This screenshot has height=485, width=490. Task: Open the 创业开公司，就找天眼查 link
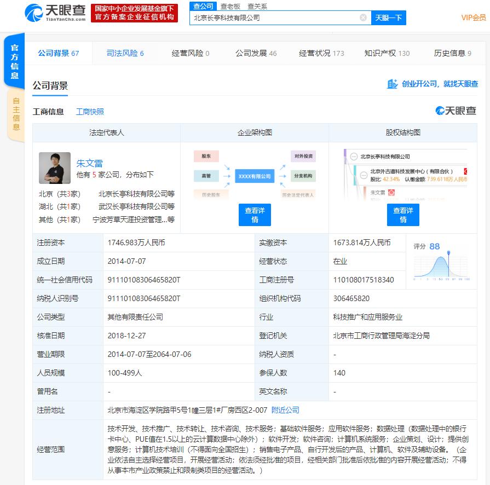[x=440, y=84]
